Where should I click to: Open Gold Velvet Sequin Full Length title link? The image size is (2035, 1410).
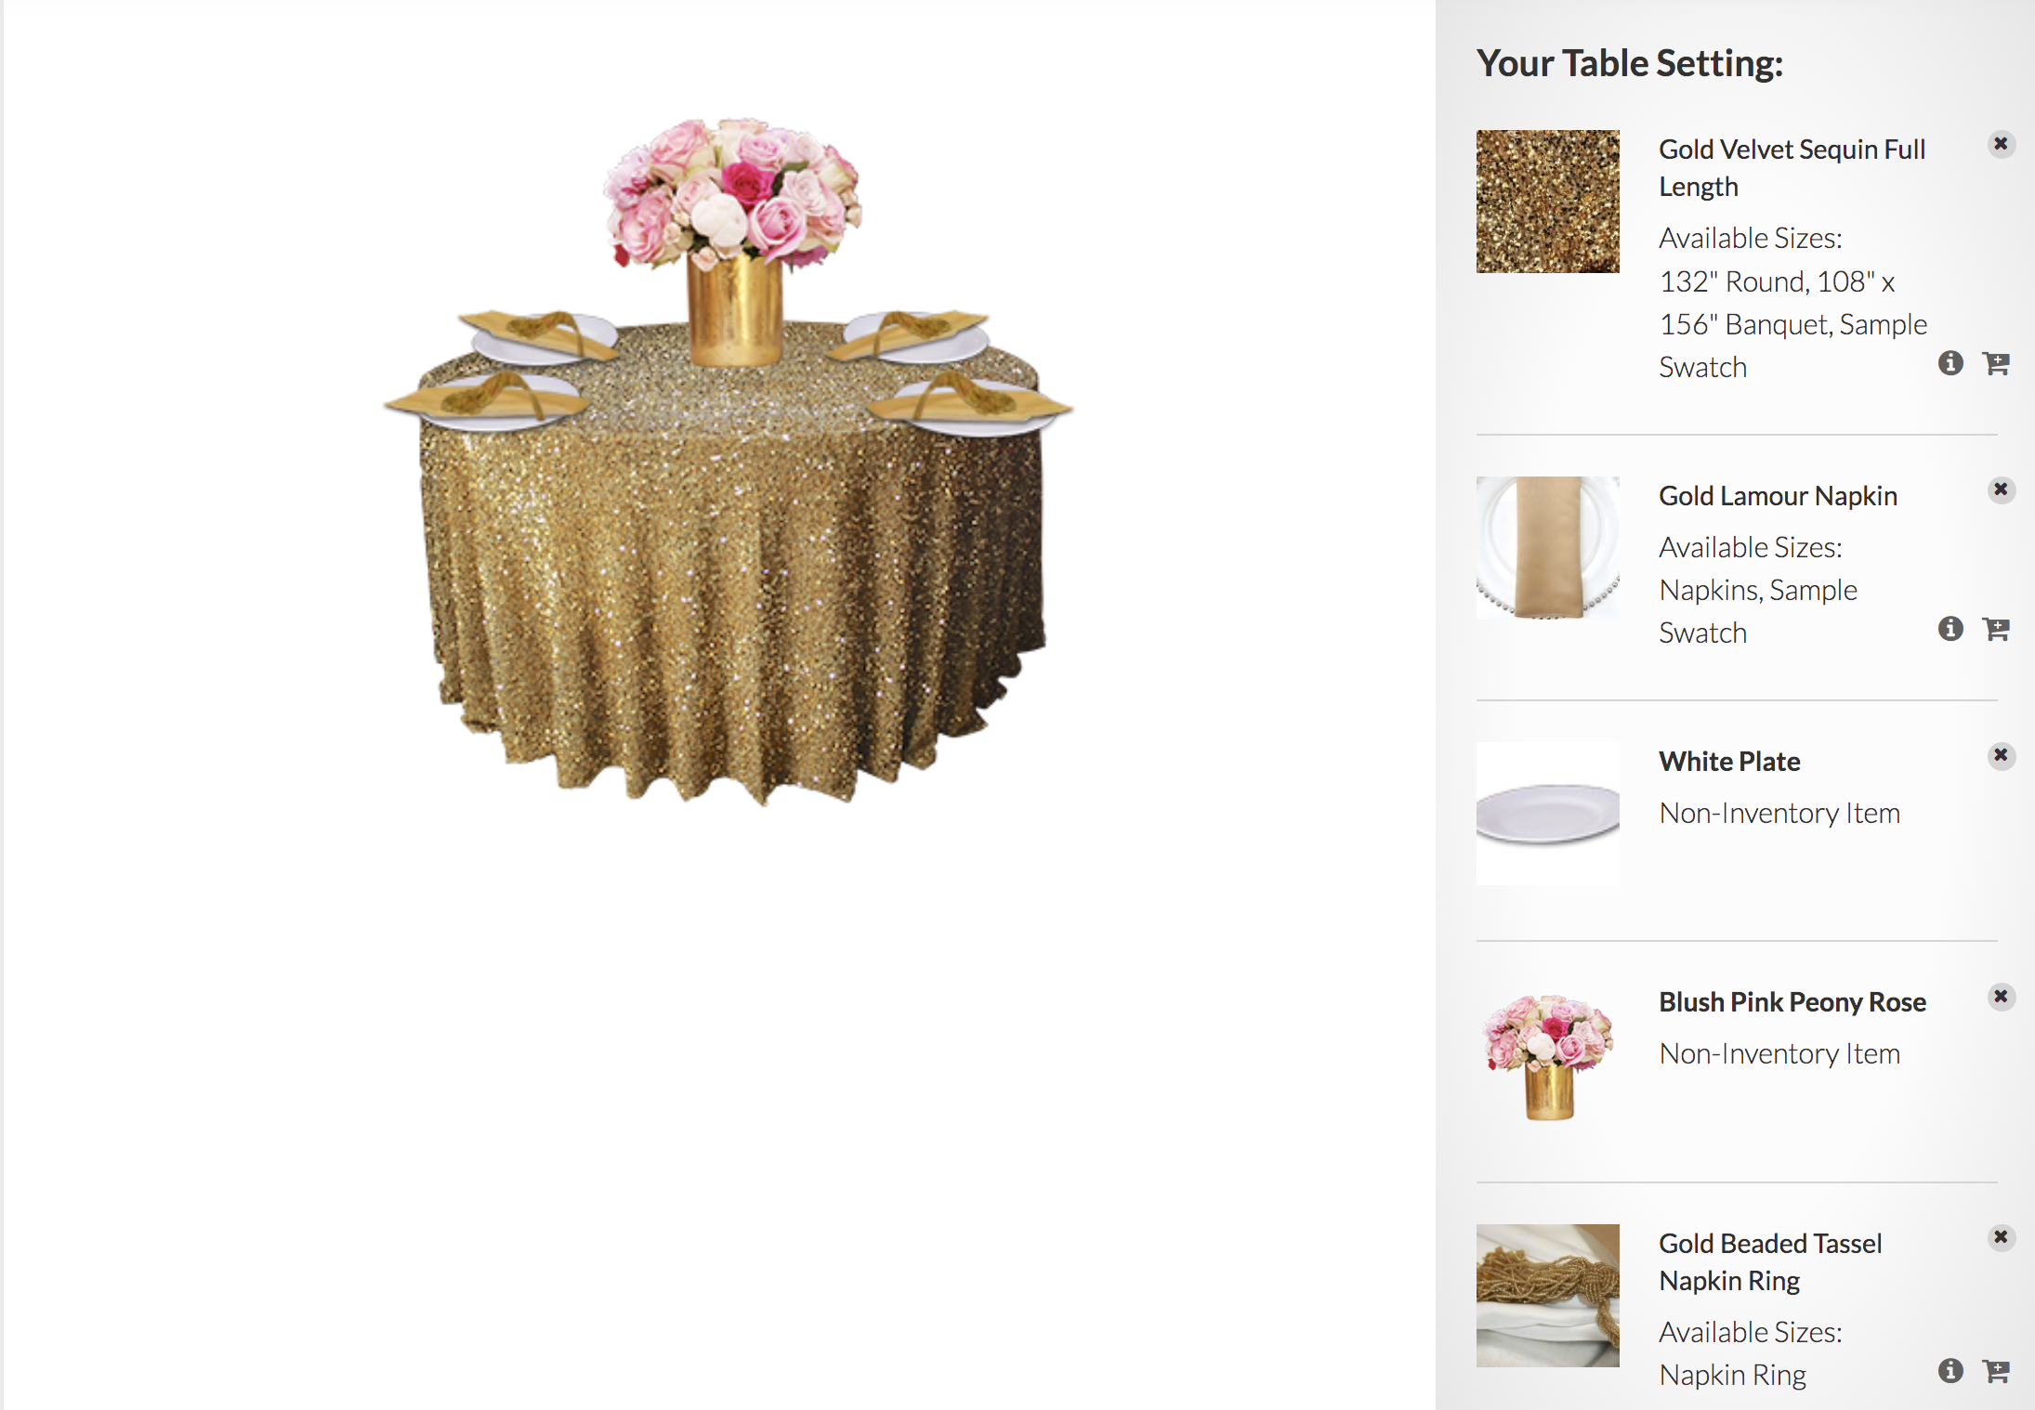point(1792,168)
